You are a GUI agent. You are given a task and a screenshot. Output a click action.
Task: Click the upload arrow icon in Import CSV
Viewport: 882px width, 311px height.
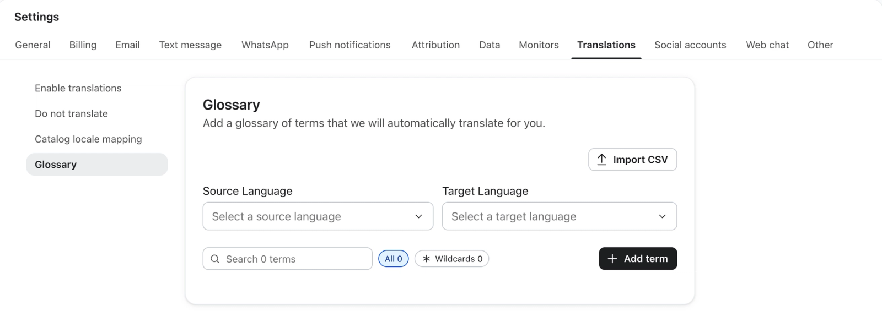(x=602, y=160)
